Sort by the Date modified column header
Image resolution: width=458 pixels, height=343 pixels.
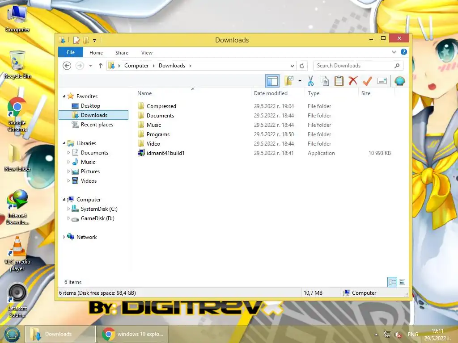[x=277, y=93]
